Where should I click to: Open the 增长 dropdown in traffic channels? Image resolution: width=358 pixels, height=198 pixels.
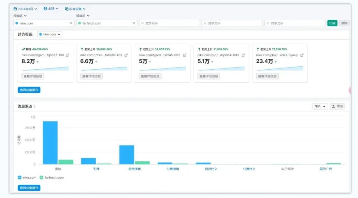[x=320, y=106]
